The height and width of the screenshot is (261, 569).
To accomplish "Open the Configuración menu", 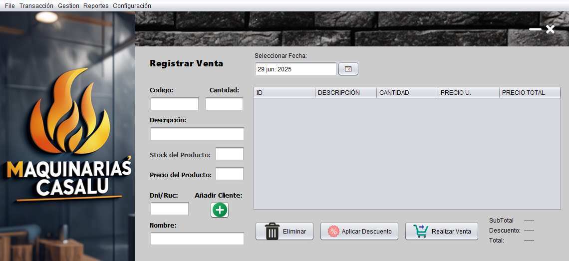I will [132, 5].
